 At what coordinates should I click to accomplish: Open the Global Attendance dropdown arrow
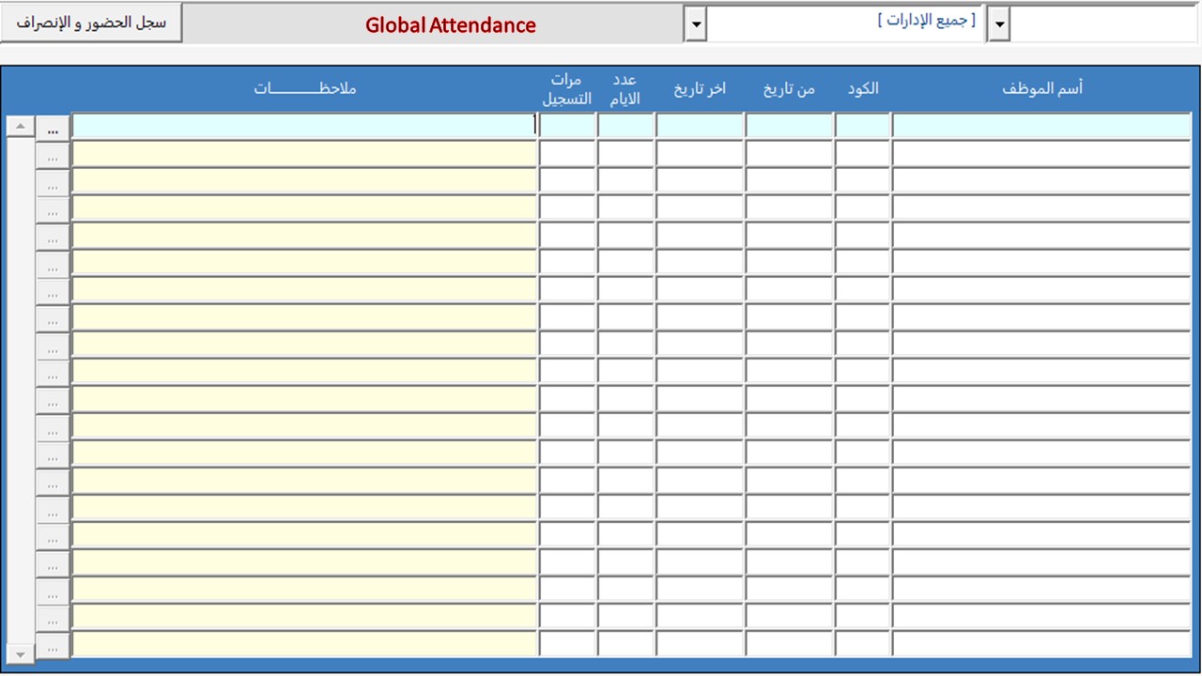pyautogui.click(x=695, y=25)
